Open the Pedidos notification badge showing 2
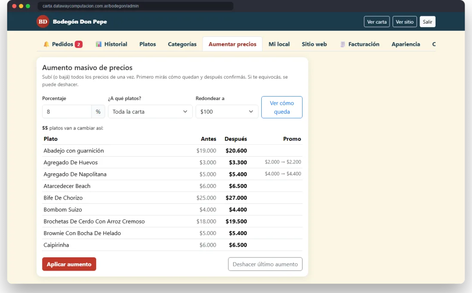Viewport: 472px width, 293px height. [x=79, y=44]
